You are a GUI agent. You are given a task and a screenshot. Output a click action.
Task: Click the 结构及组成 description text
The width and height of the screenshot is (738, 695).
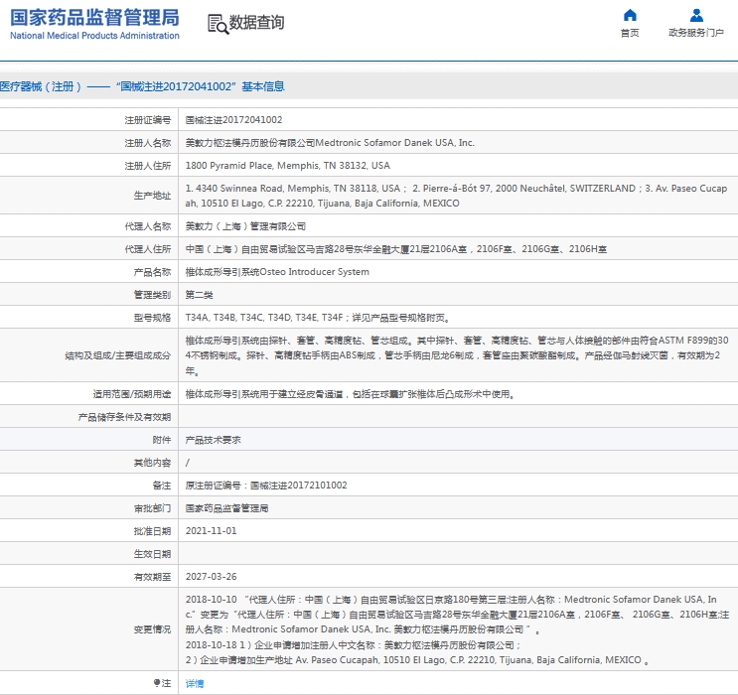point(457,355)
